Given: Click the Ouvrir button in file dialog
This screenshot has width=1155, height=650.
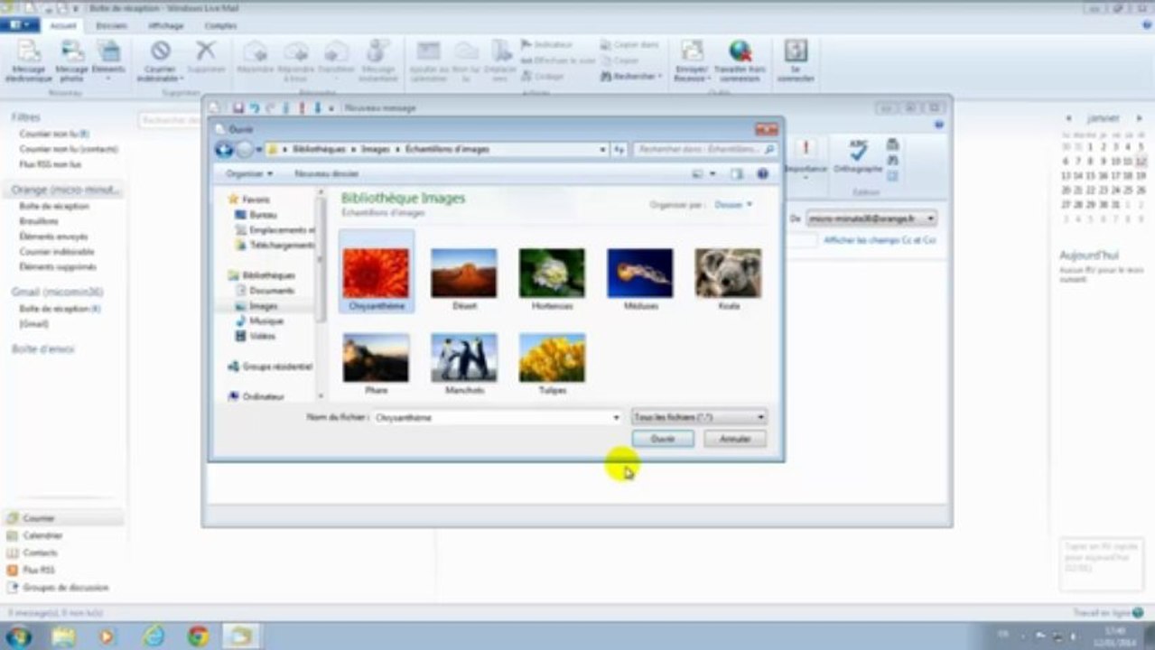Looking at the screenshot, I should 662,439.
